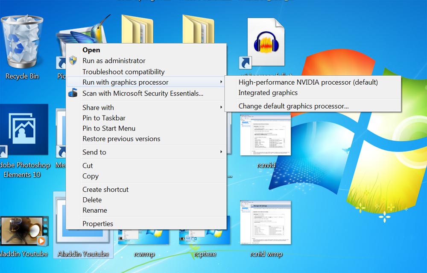The height and width of the screenshot is (273, 427).
Task: Open the Recycle Bin icon
Action: (x=22, y=42)
